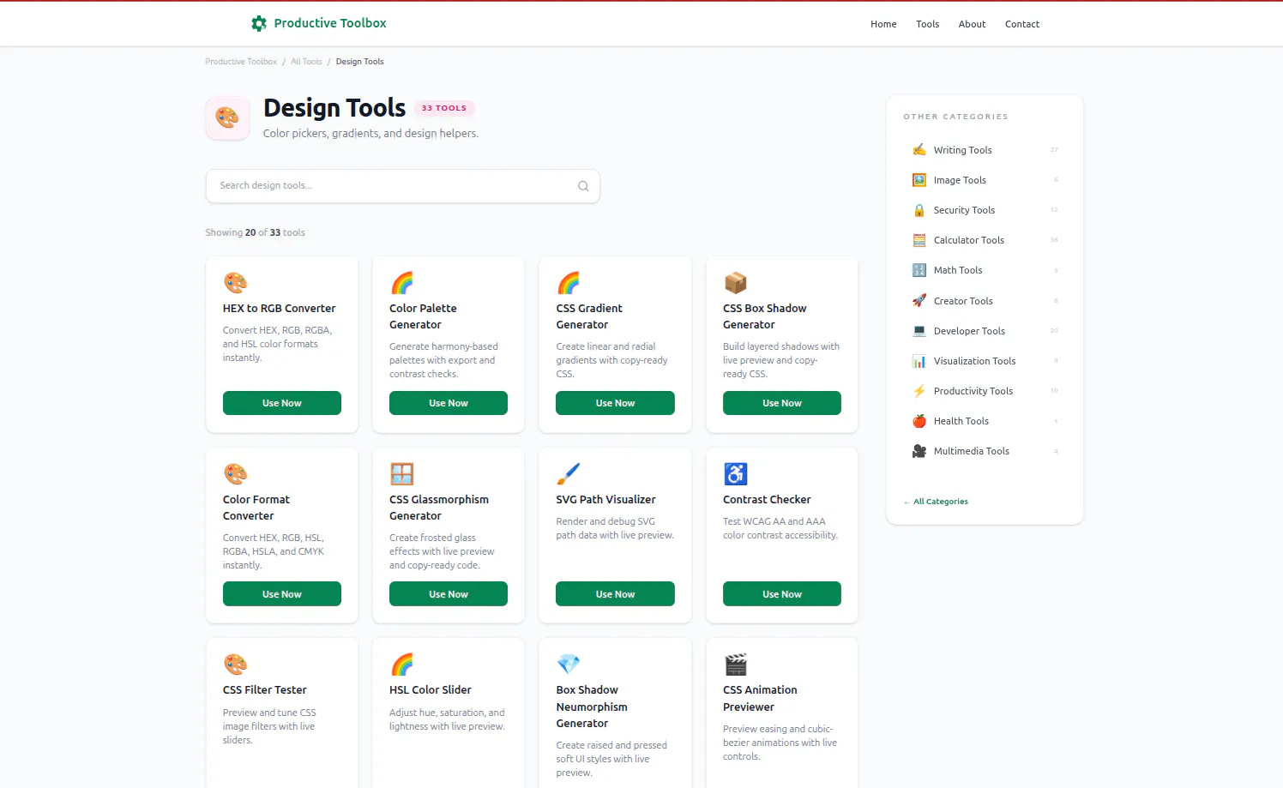Open the Health Tools category link
This screenshot has height=788, width=1283.
coord(985,421)
